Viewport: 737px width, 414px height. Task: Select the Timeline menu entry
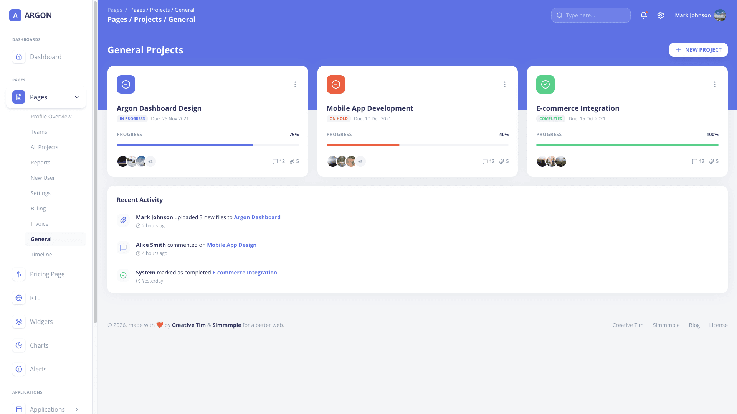(x=41, y=254)
